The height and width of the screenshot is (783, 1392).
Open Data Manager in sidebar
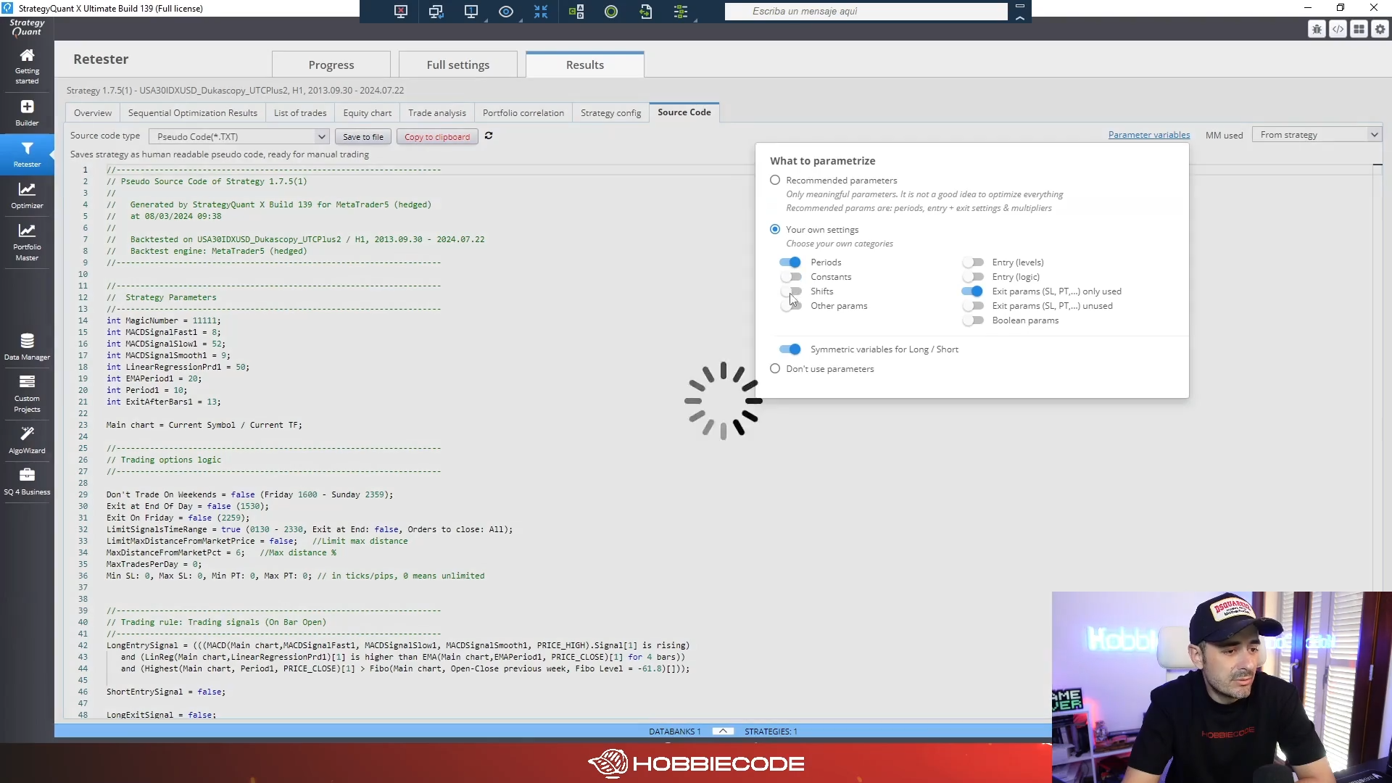[27, 347]
